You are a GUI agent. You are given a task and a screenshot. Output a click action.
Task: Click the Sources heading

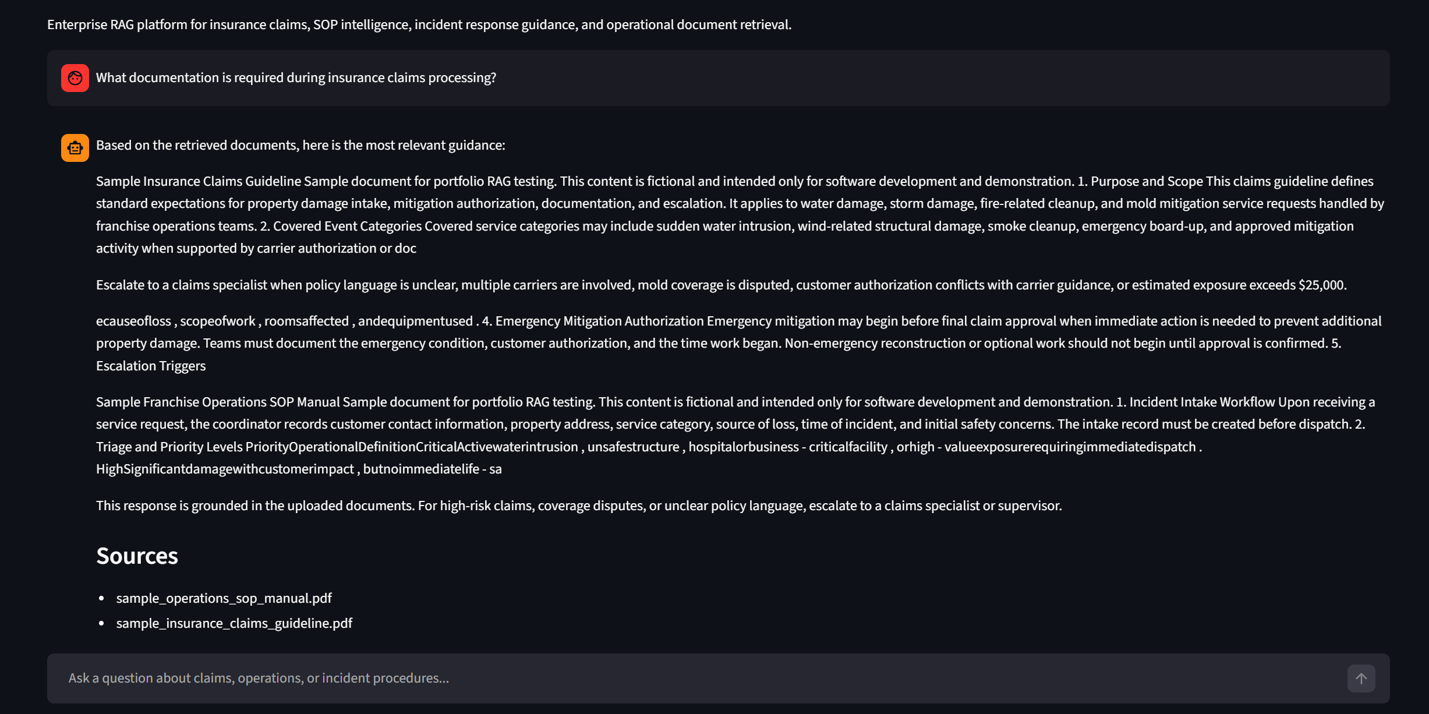[137, 556]
